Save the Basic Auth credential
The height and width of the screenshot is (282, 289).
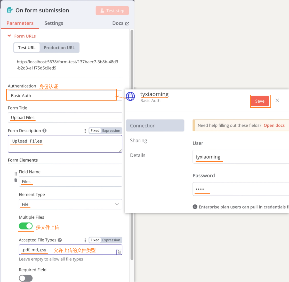260,101
